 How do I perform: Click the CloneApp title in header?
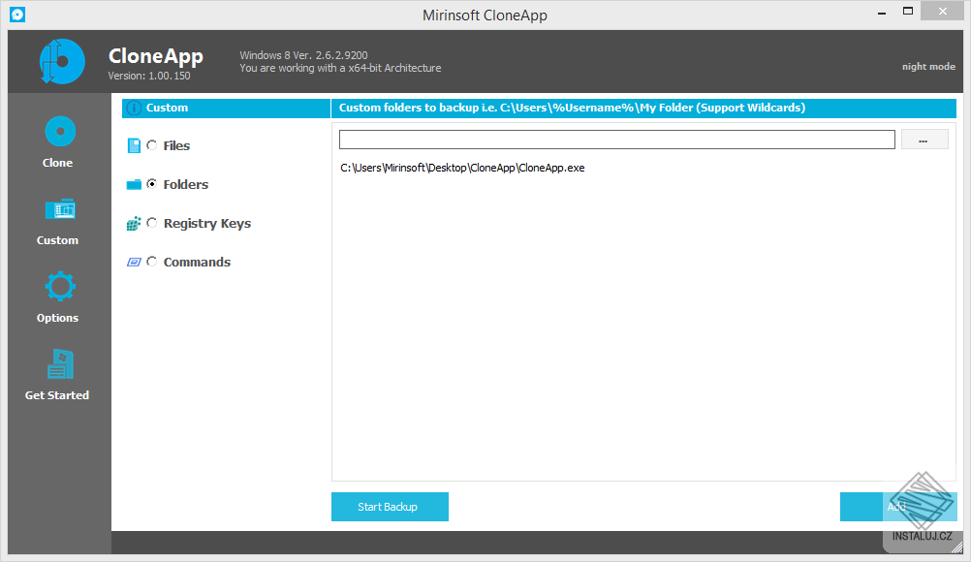tap(155, 56)
